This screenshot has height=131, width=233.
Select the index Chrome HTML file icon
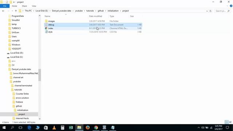point(46,28)
